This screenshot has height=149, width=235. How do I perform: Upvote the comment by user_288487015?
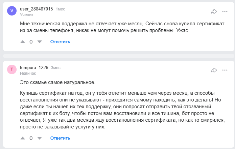[x=23, y=42]
